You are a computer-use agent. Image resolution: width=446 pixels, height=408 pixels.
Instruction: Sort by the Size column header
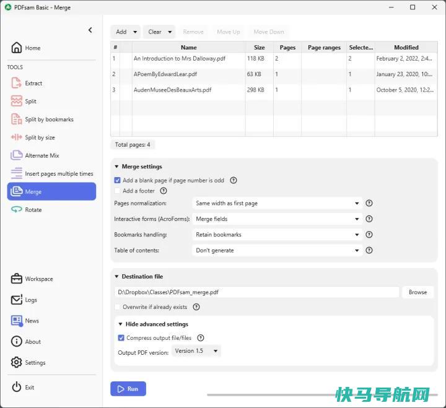[x=260, y=48]
